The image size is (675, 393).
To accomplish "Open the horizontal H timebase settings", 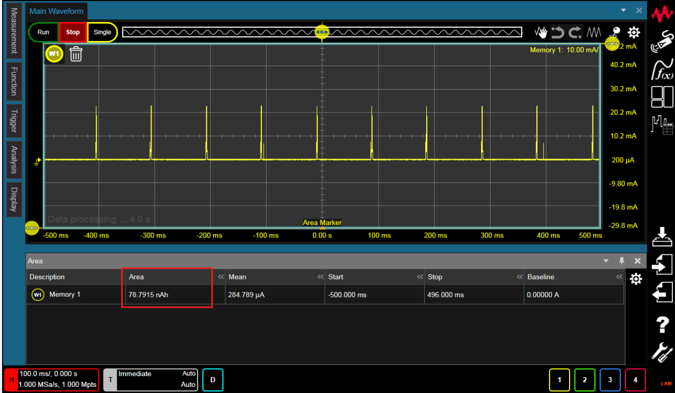I will point(51,379).
